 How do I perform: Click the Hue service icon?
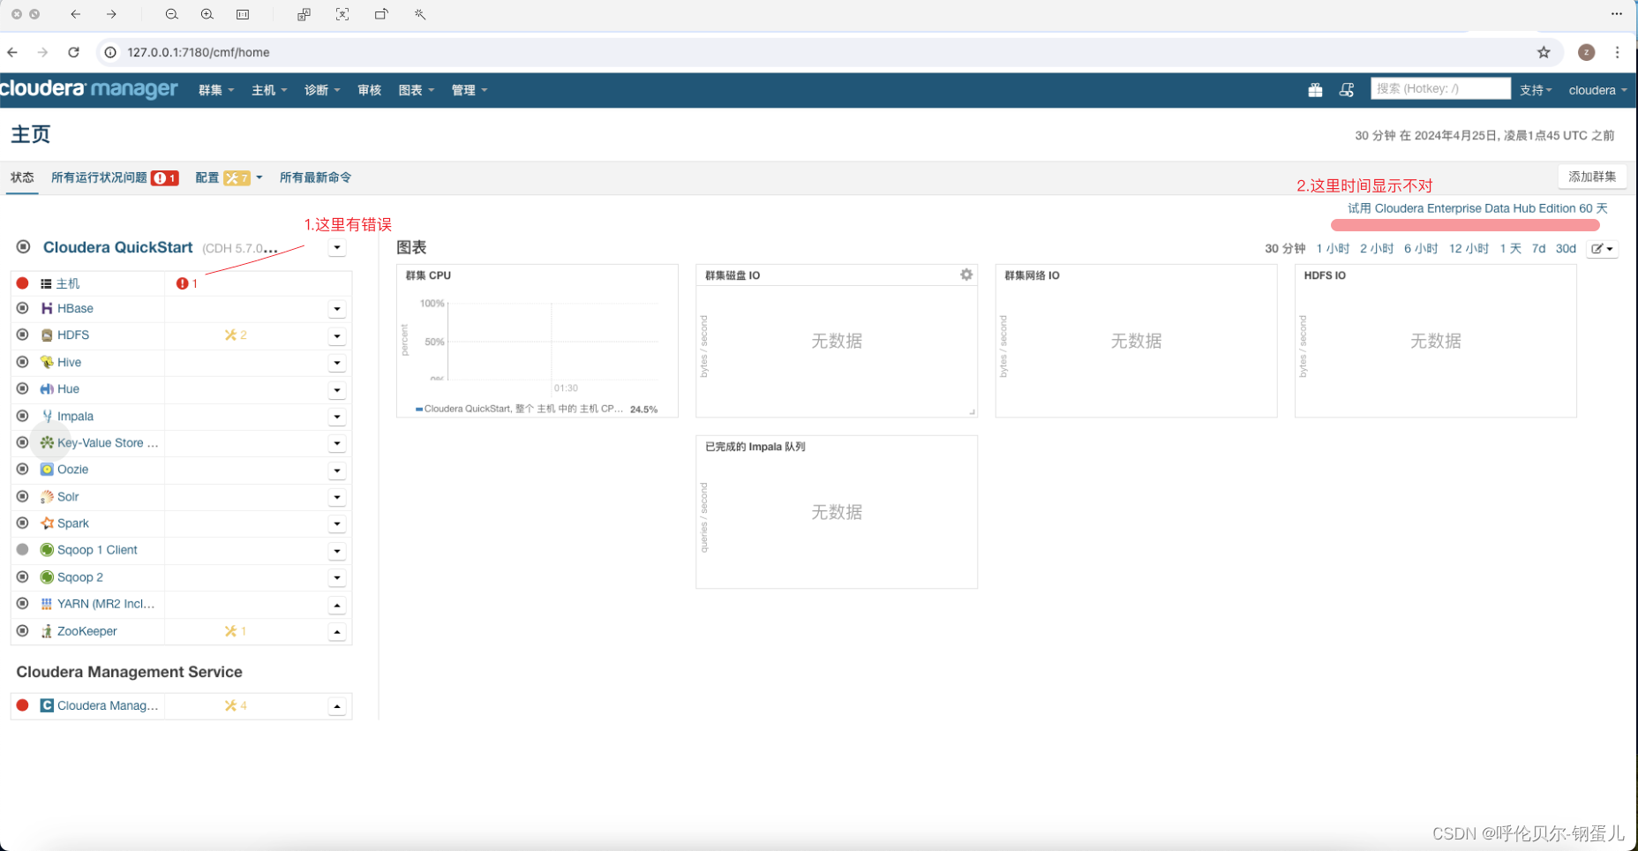[x=47, y=389]
